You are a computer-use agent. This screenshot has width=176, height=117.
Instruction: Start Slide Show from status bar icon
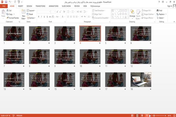pos(147,116)
